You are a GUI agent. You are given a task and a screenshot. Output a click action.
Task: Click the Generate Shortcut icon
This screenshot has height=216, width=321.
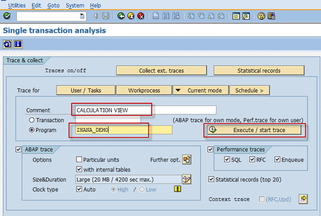[x=246, y=16]
